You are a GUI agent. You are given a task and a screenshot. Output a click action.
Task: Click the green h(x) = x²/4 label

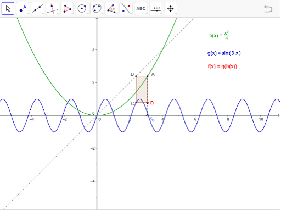point(219,35)
